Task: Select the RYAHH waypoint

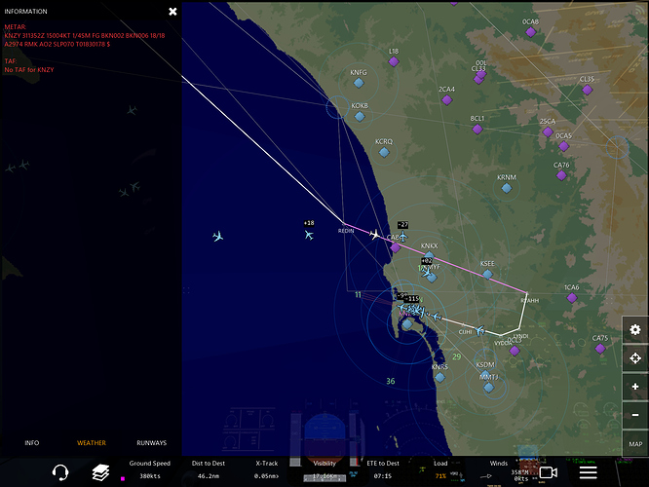Action: (x=527, y=293)
